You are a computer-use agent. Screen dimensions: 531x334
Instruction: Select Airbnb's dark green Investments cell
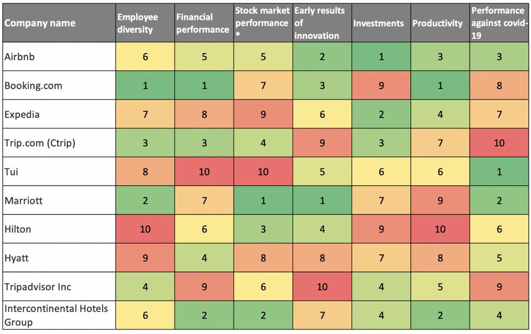point(380,56)
